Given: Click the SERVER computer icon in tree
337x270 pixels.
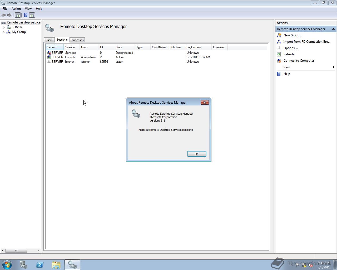Looking at the screenshot, I should point(9,27).
